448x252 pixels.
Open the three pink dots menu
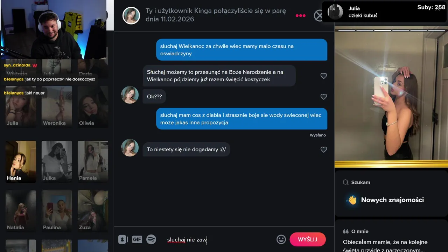(x=301, y=16)
